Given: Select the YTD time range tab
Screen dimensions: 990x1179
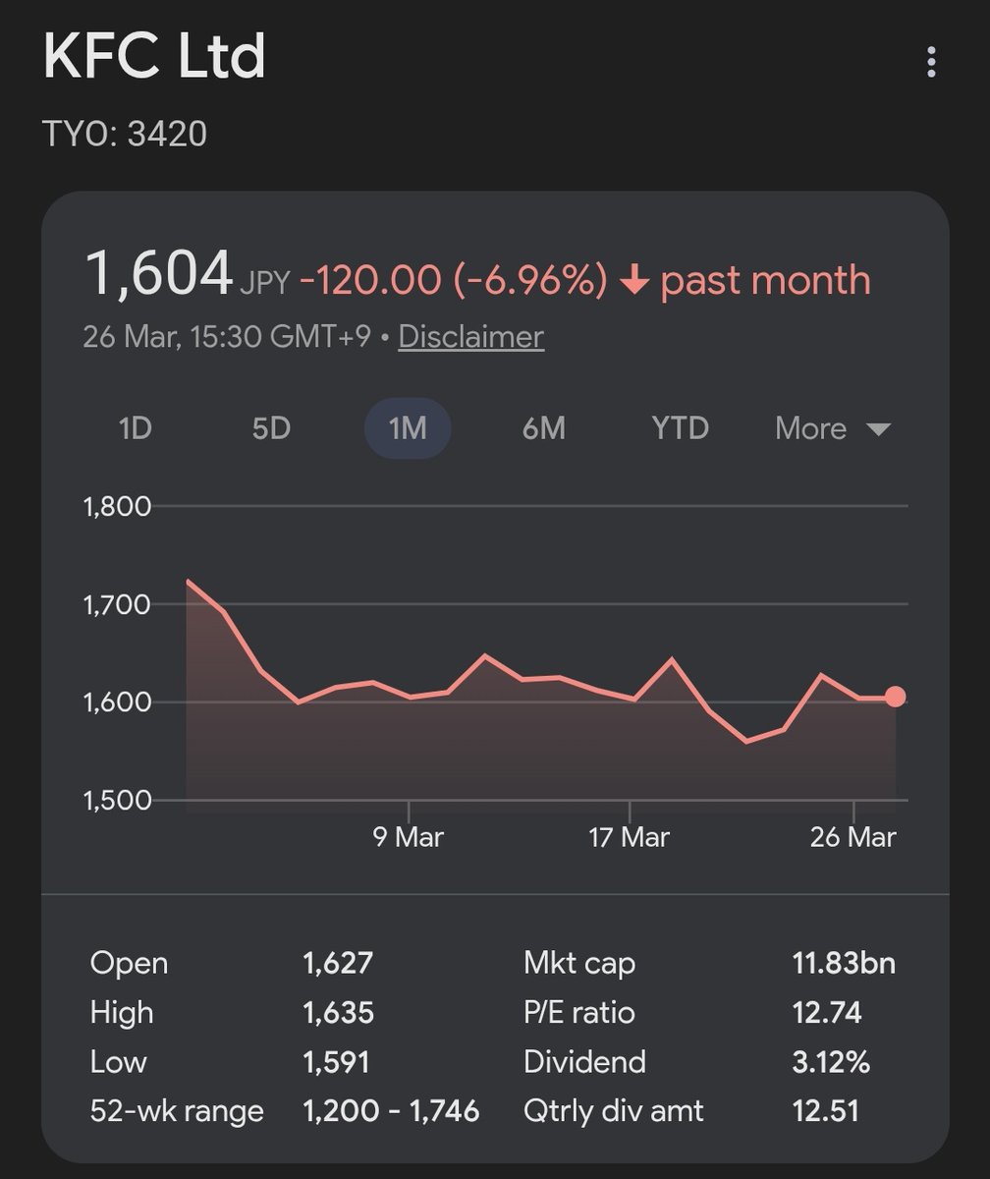Looking at the screenshot, I should pos(680,429).
